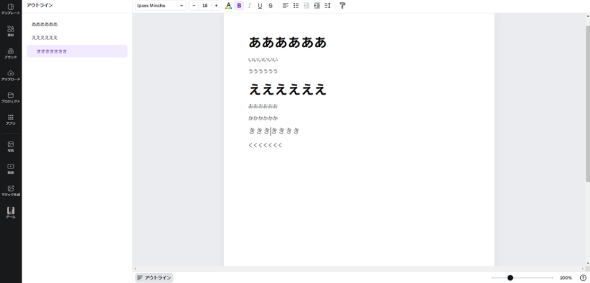Open the text alignment options
The image size is (590, 283).
click(x=285, y=6)
